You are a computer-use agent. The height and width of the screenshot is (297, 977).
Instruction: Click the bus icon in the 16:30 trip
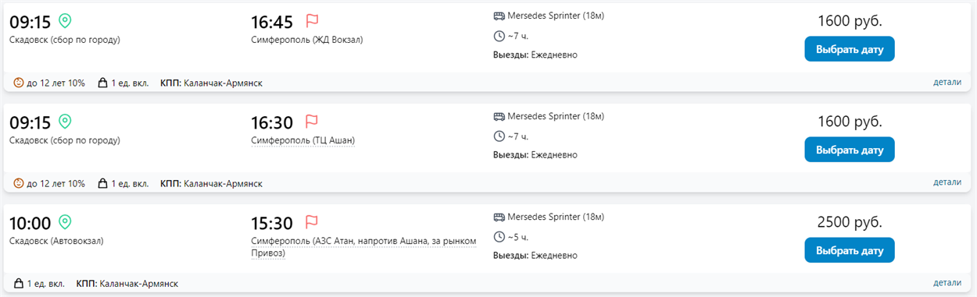click(x=499, y=116)
